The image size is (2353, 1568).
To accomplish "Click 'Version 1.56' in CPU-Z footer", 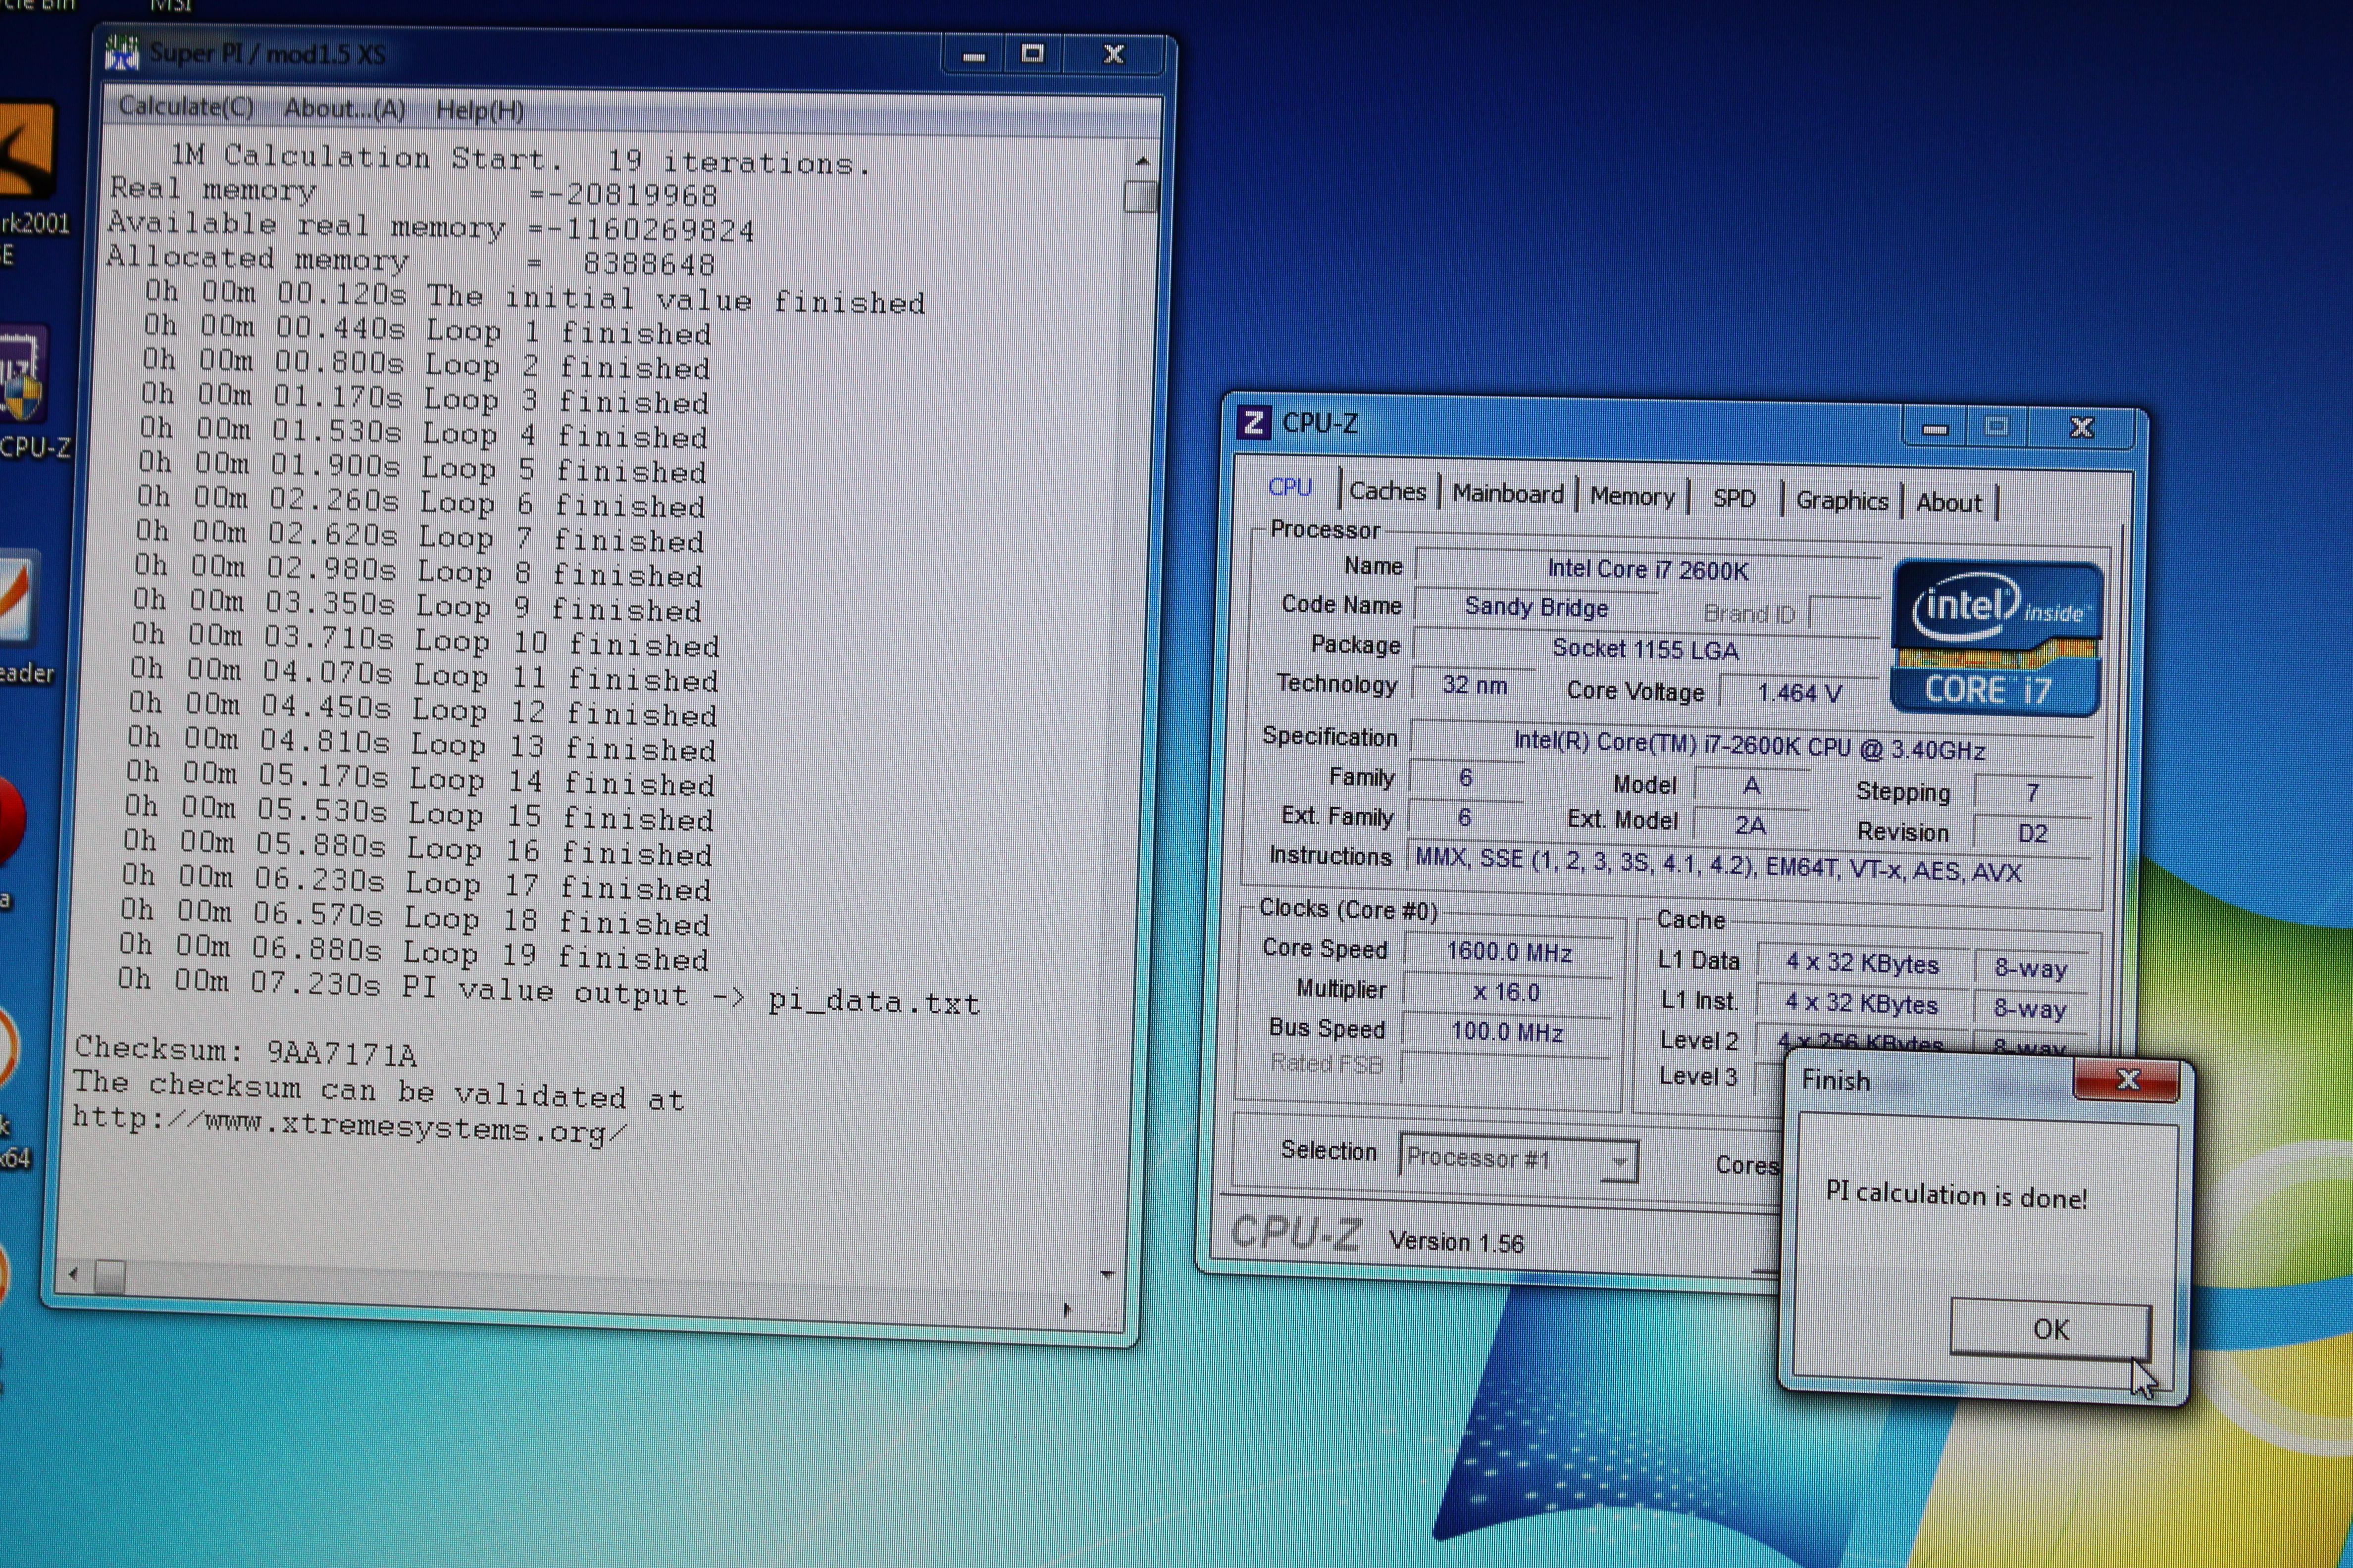I will click(1456, 1242).
